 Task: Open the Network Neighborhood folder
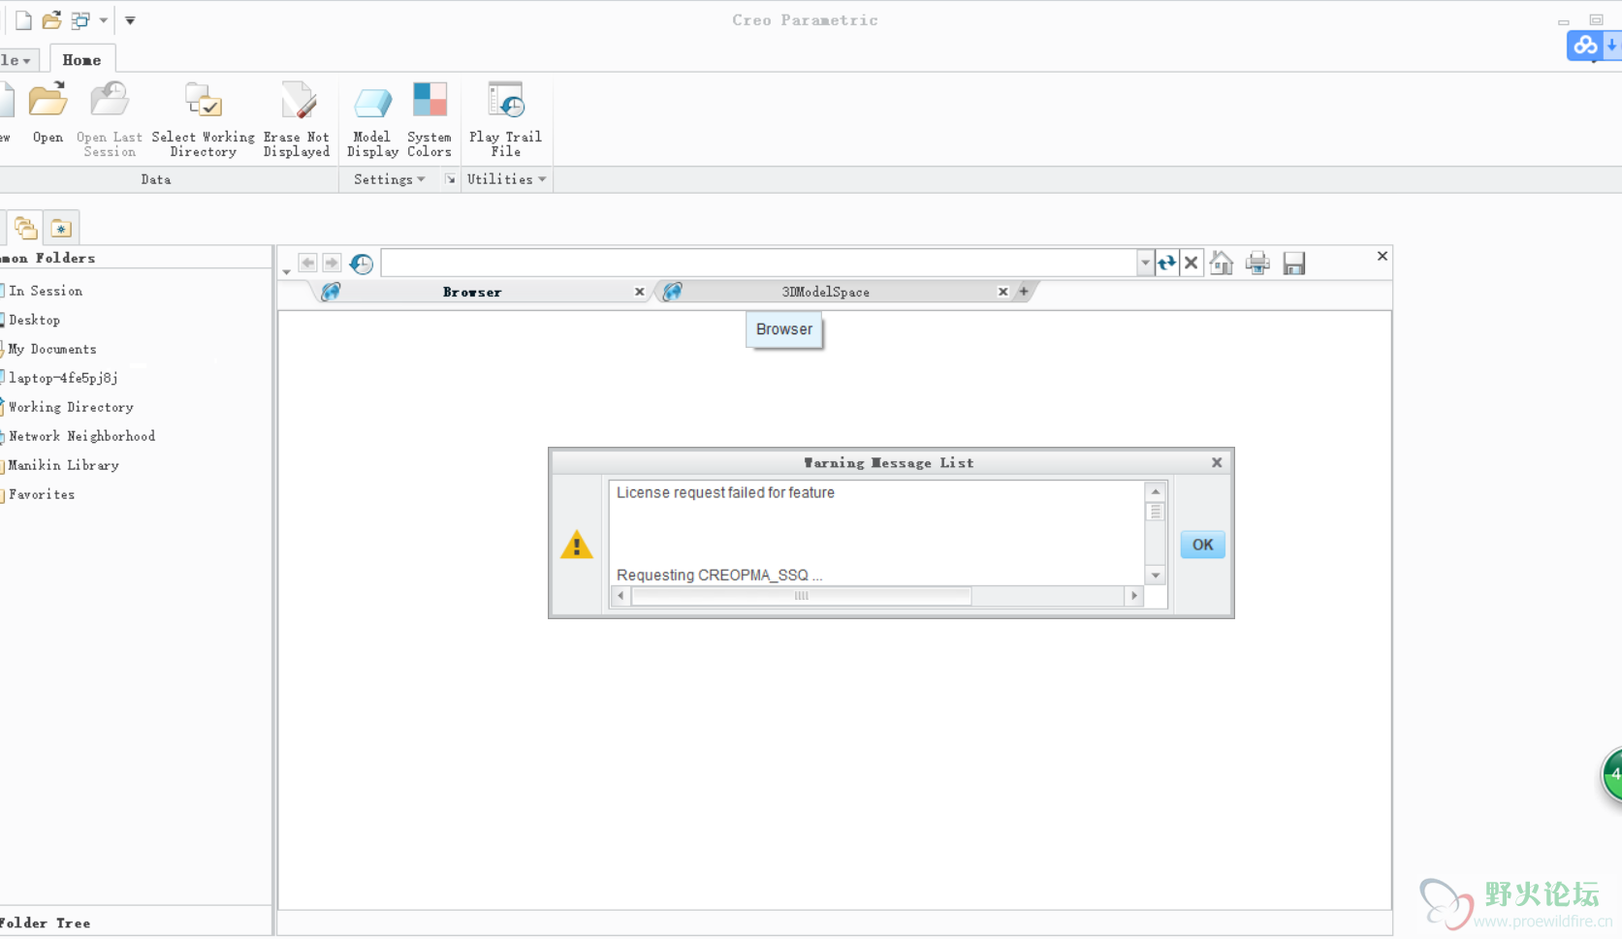point(81,436)
